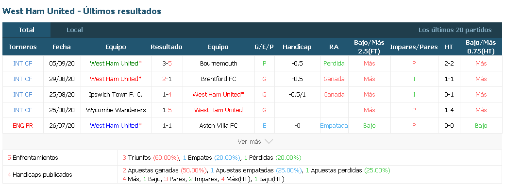Click the Bajo/Más 2.5(FT) header
Viewport: 505px width, 186px height.
point(369,47)
